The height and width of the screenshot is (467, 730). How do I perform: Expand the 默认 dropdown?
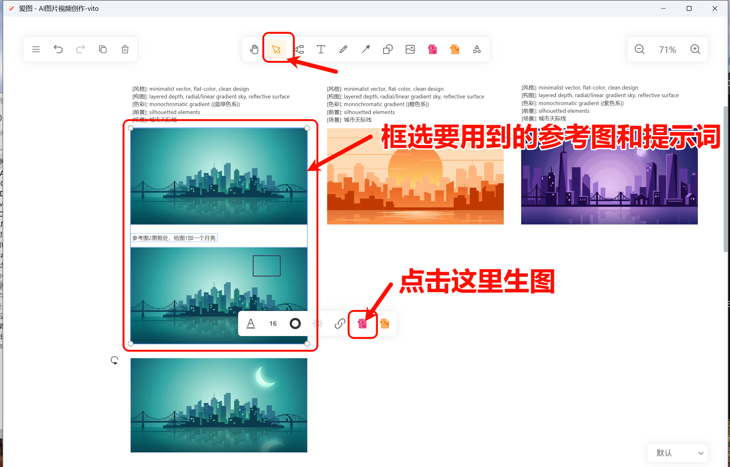tap(677, 453)
